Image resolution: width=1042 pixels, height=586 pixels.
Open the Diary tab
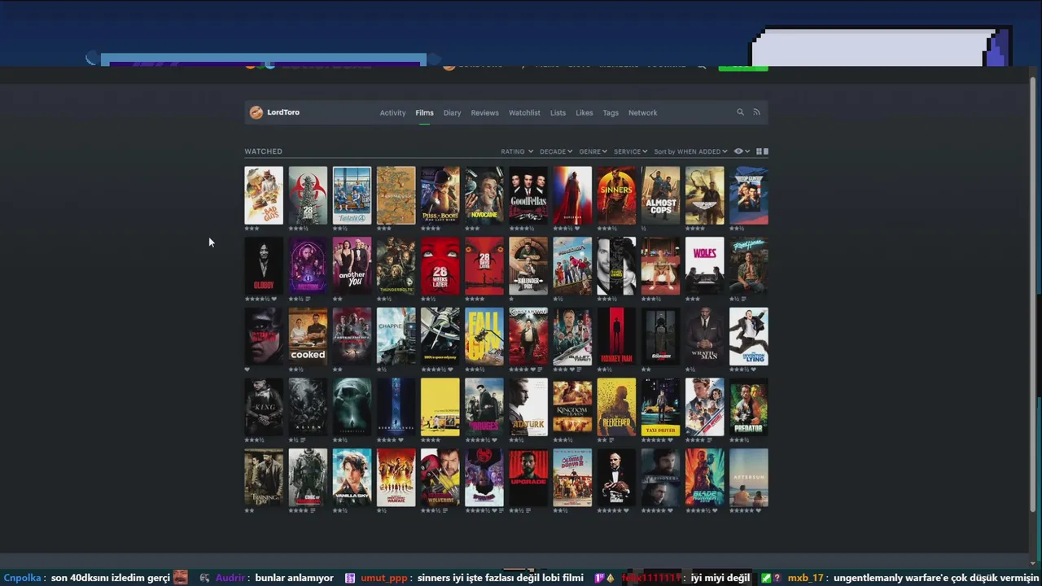pos(452,113)
